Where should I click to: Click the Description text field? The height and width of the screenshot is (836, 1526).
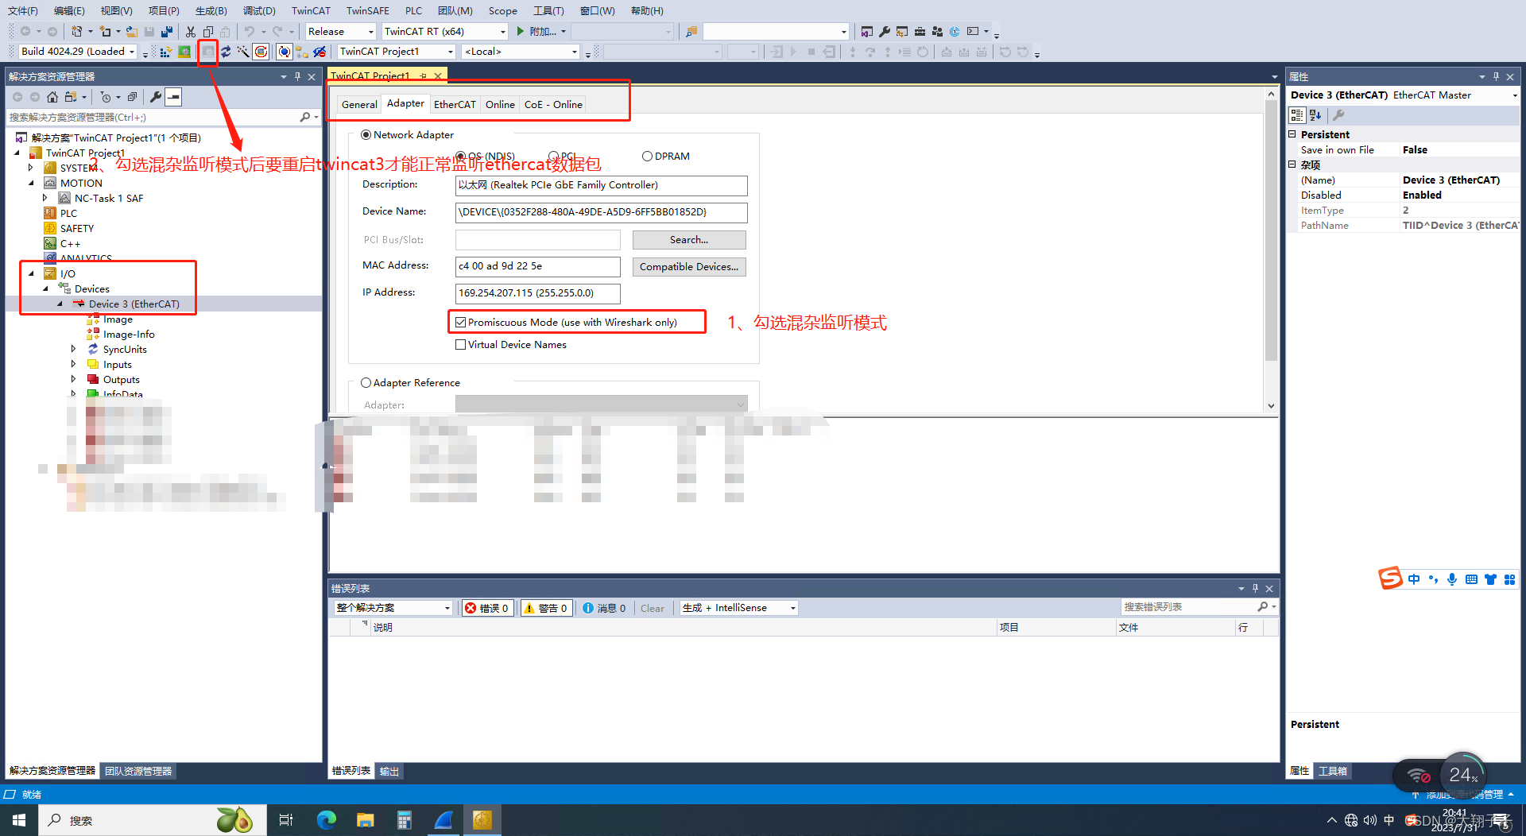[x=601, y=185]
